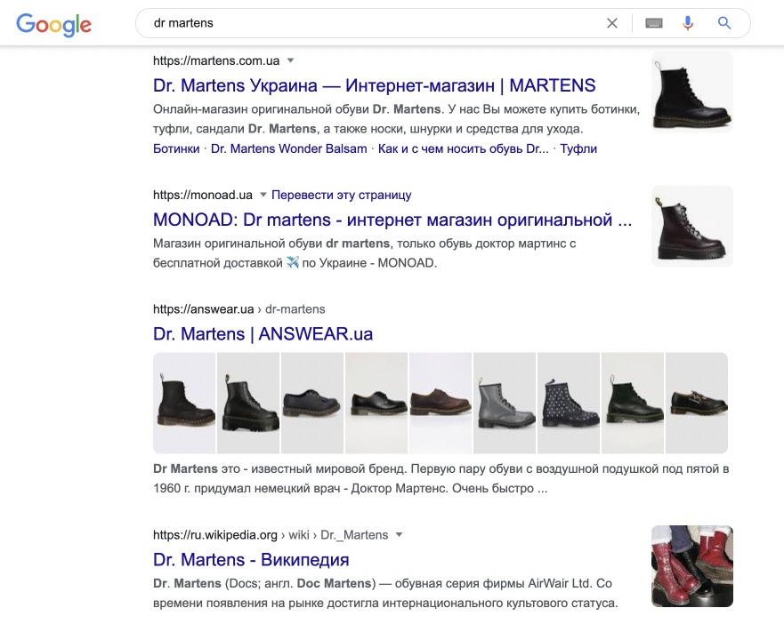Open Dr. Martens | ANSWEAR.ua result
The width and height of the screenshot is (784, 640).
[263, 333]
